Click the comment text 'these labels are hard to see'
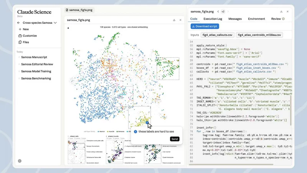Viewport: 307px width, 173px height. (x=156, y=131)
